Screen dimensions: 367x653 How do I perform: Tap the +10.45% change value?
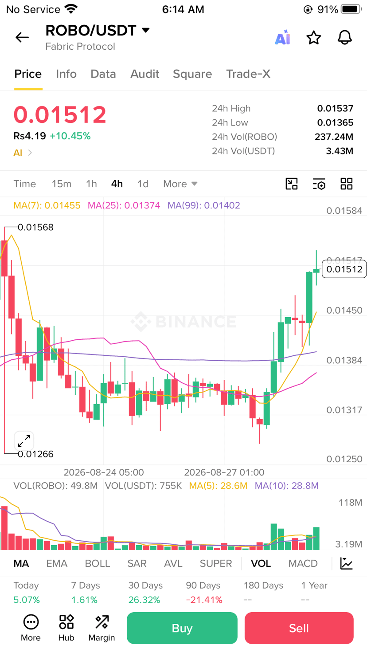click(70, 136)
